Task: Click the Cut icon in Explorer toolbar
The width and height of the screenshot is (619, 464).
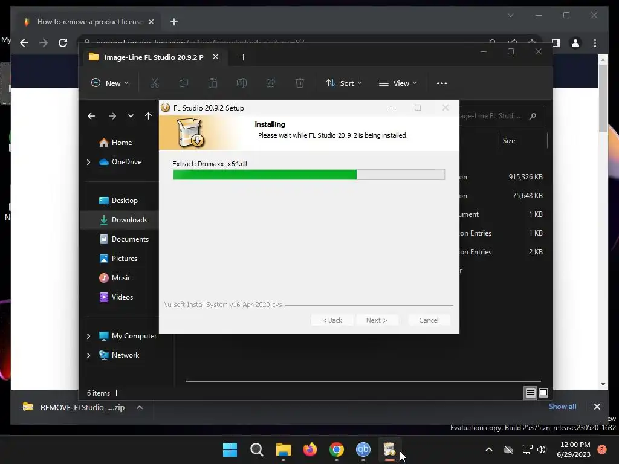Action: [154, 83]
